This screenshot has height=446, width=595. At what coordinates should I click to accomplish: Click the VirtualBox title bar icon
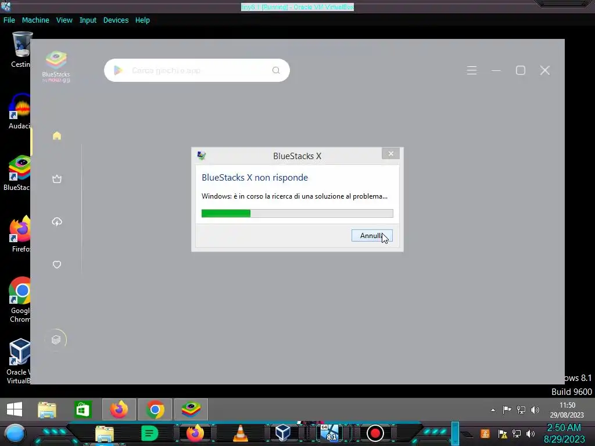point(6,6)
